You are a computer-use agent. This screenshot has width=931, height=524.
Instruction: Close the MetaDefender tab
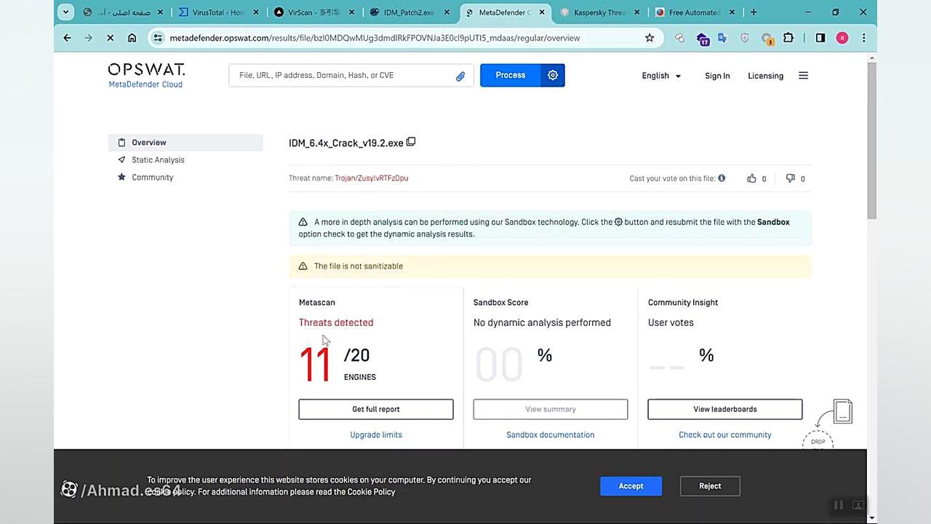pos(542,12)
